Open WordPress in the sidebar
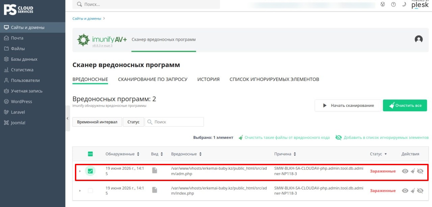 32,101
